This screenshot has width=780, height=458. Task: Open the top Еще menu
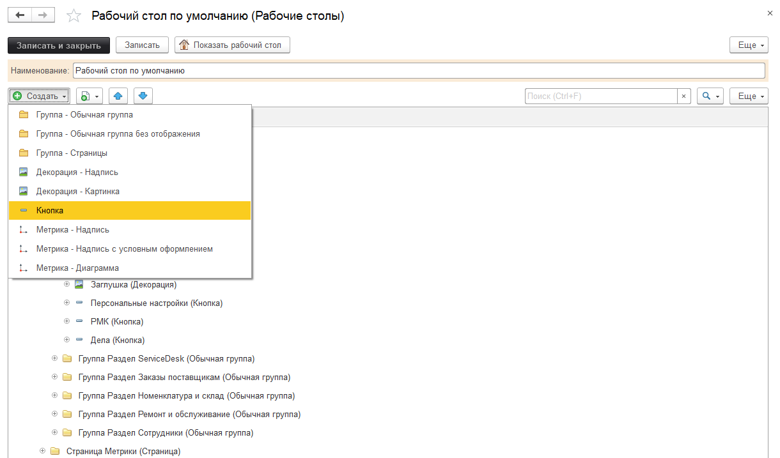tap(748, 45)
